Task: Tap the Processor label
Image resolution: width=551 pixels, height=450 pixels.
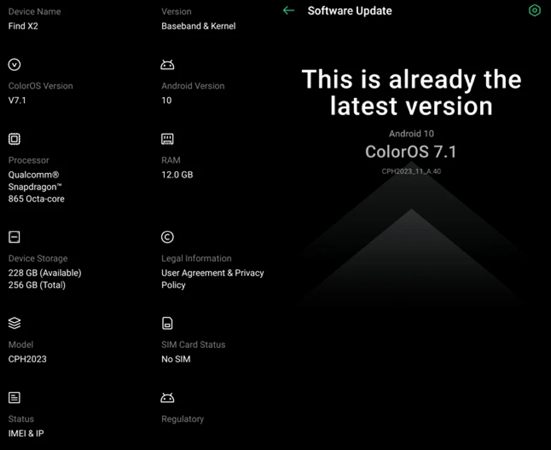Action: (x=29, y=160)
